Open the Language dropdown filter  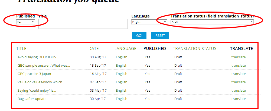[149, 22]
